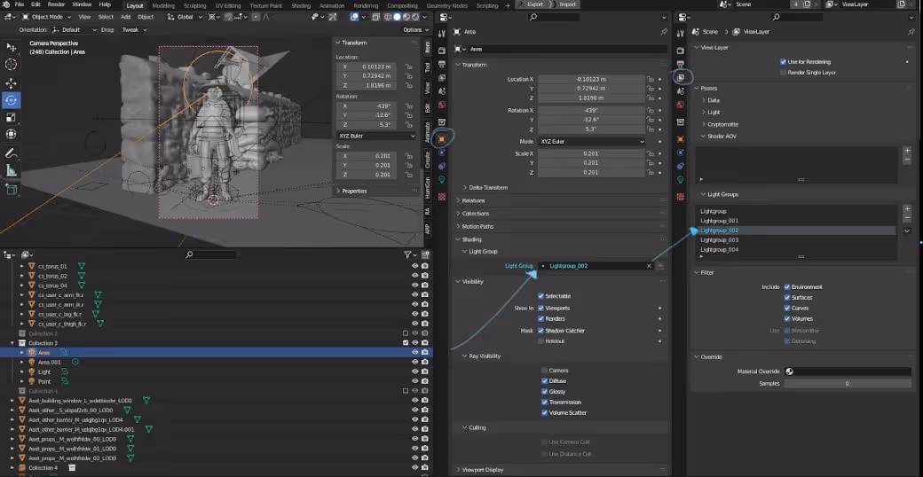This screenshot has height=477, width=923.
Task: Open the circled View Layer properties tab
Action: click(x=681, y=77)
